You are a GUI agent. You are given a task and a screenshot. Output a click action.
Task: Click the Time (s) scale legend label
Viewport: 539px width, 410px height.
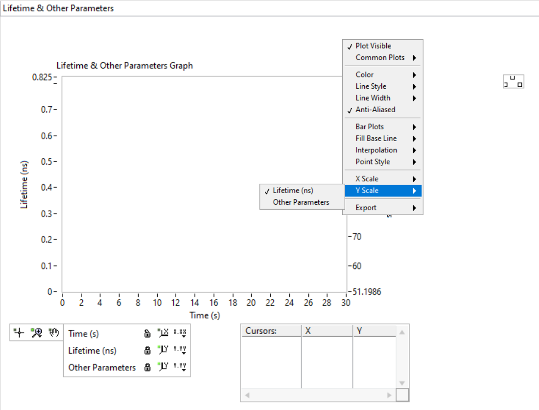tap(84, 334)
